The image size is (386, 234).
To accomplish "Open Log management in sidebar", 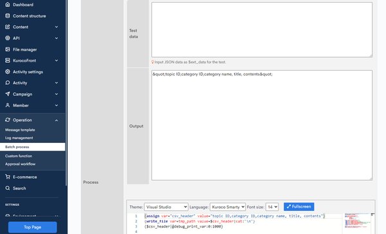I will 19,138.
